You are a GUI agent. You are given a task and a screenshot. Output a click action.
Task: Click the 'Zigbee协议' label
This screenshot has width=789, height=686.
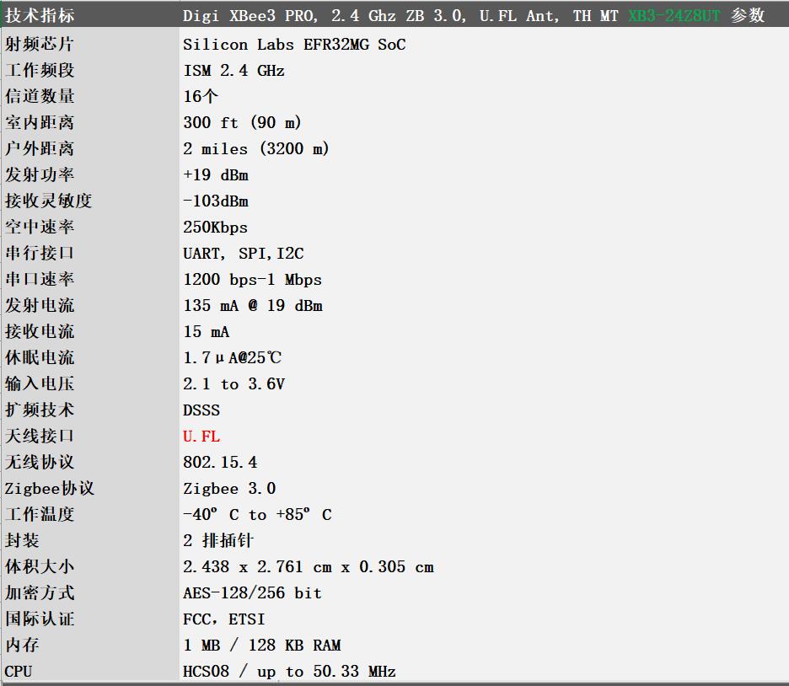(49, 488)
